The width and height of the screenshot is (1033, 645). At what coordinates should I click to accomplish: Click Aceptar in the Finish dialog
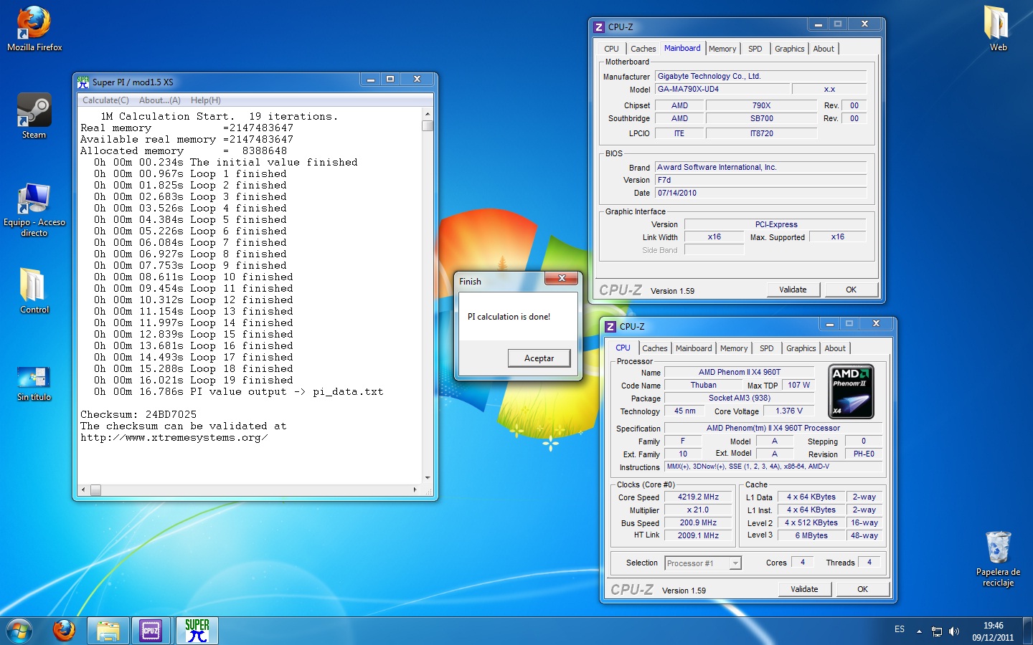(539, 358)
